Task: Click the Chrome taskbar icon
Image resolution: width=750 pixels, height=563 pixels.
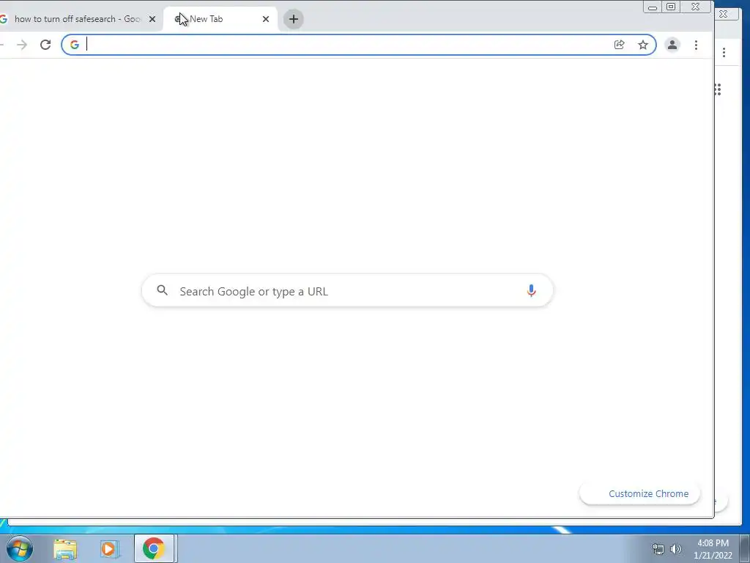Action: (x=154, y=548)
